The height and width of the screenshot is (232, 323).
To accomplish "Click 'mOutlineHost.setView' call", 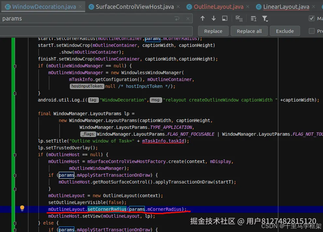I will (x=75, y=216).
